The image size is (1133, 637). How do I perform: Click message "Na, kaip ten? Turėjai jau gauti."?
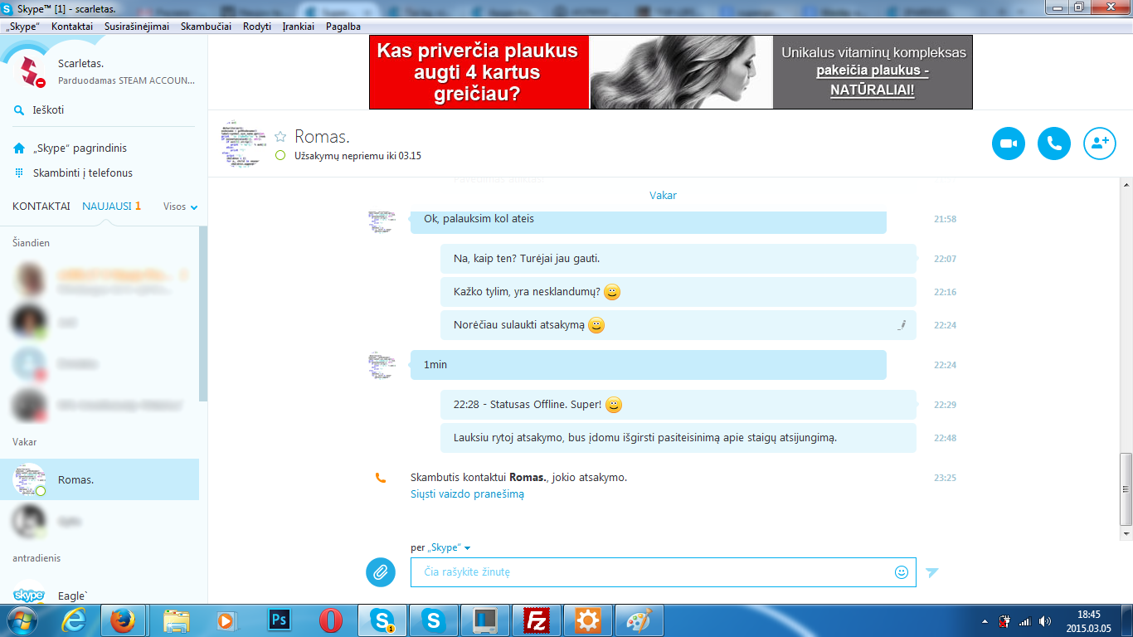point(678,259)
